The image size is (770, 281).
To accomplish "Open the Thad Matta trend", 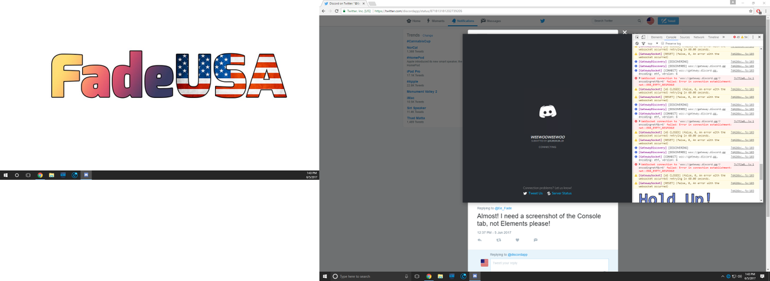I will [x=416, y=118].
